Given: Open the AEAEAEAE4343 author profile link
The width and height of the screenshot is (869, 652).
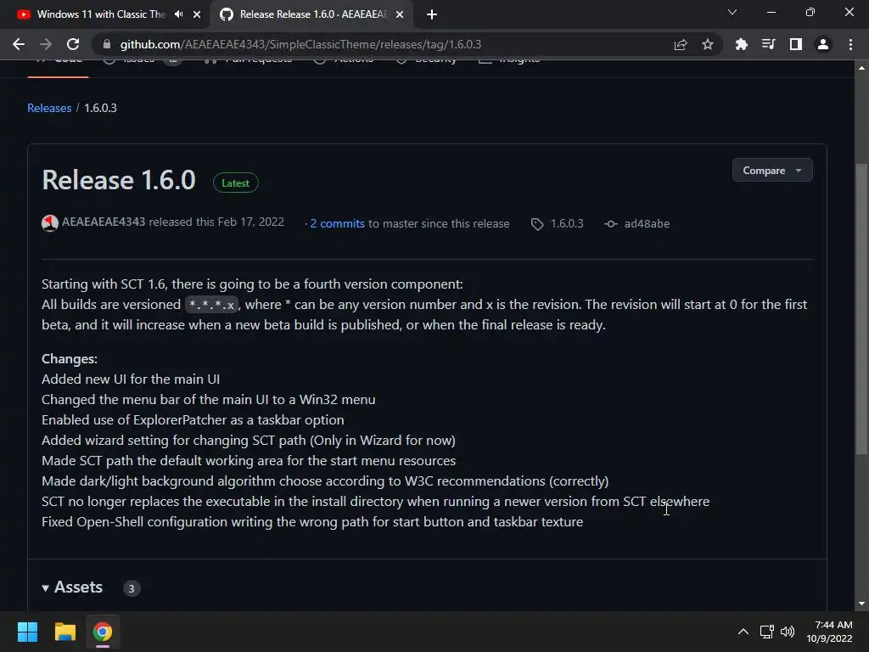Looking at the screenshot, I should pos(104,222).
